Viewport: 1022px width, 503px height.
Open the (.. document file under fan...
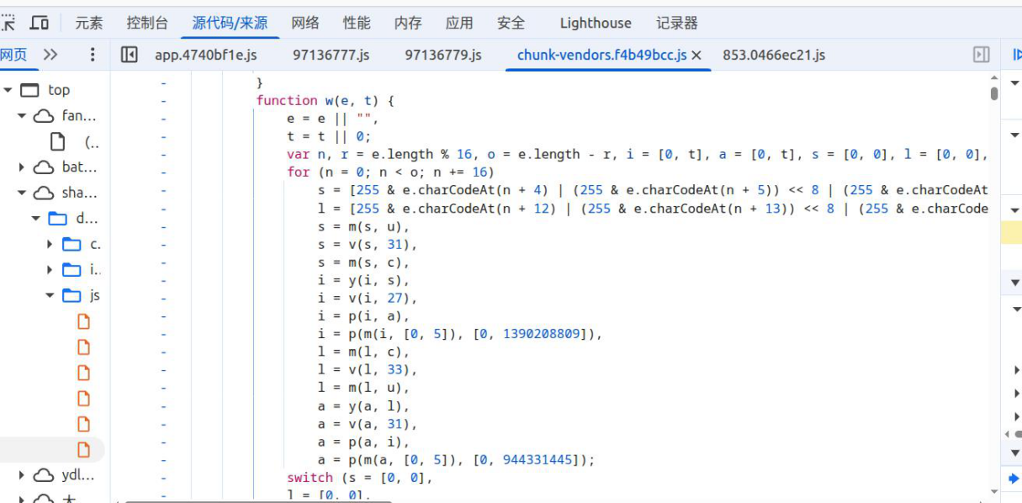coord(57,141)
